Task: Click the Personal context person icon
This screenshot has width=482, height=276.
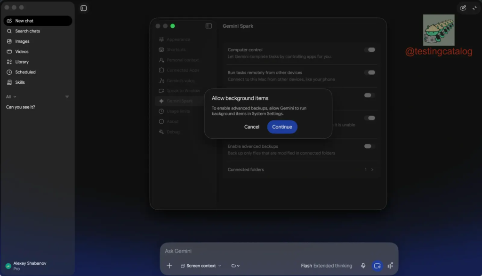Action: 161,60
